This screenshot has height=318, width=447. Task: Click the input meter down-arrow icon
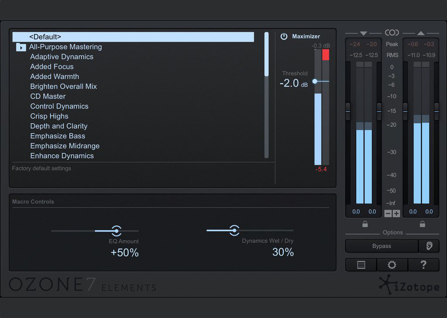tap(363, 33)
